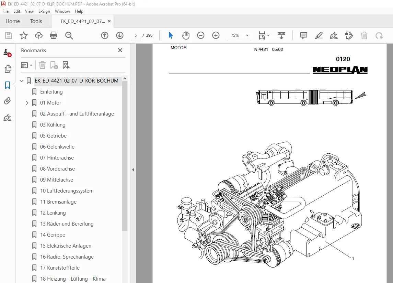Click the rotate redo icon
393x283 pixels.
click(379, 35)
